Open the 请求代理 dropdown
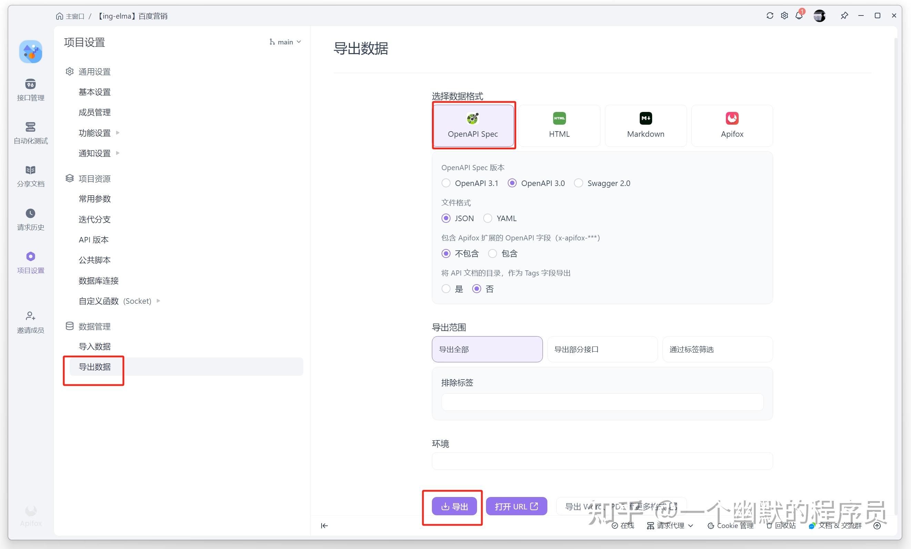Viewport: 911px width, 549px height. [x=670, y=525]
